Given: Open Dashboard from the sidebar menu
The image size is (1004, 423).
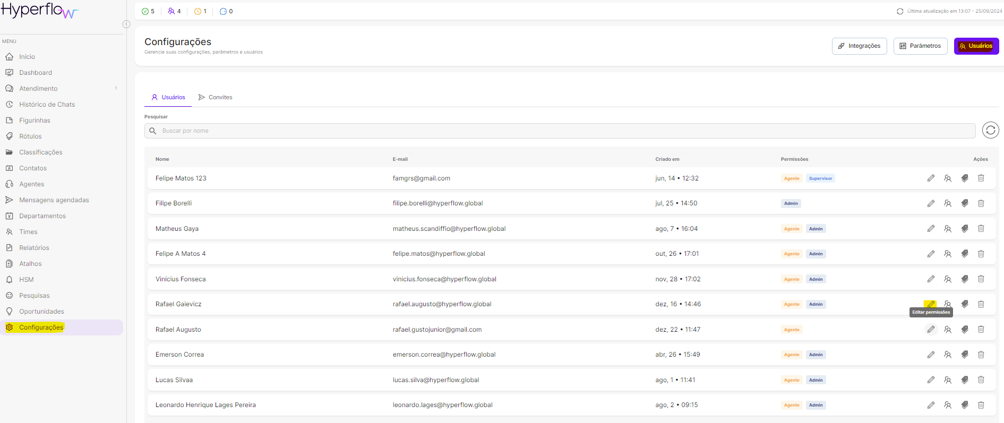Looking at the screenshot, I should (x=36, y=73).
